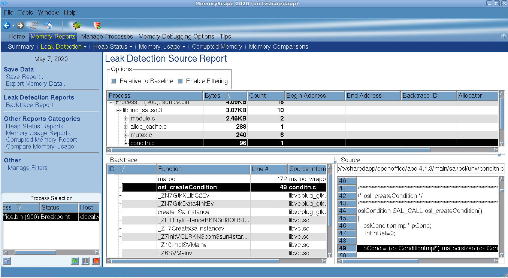Select the Memory Reports tab
Screen dimensions: 508x278
53,37
